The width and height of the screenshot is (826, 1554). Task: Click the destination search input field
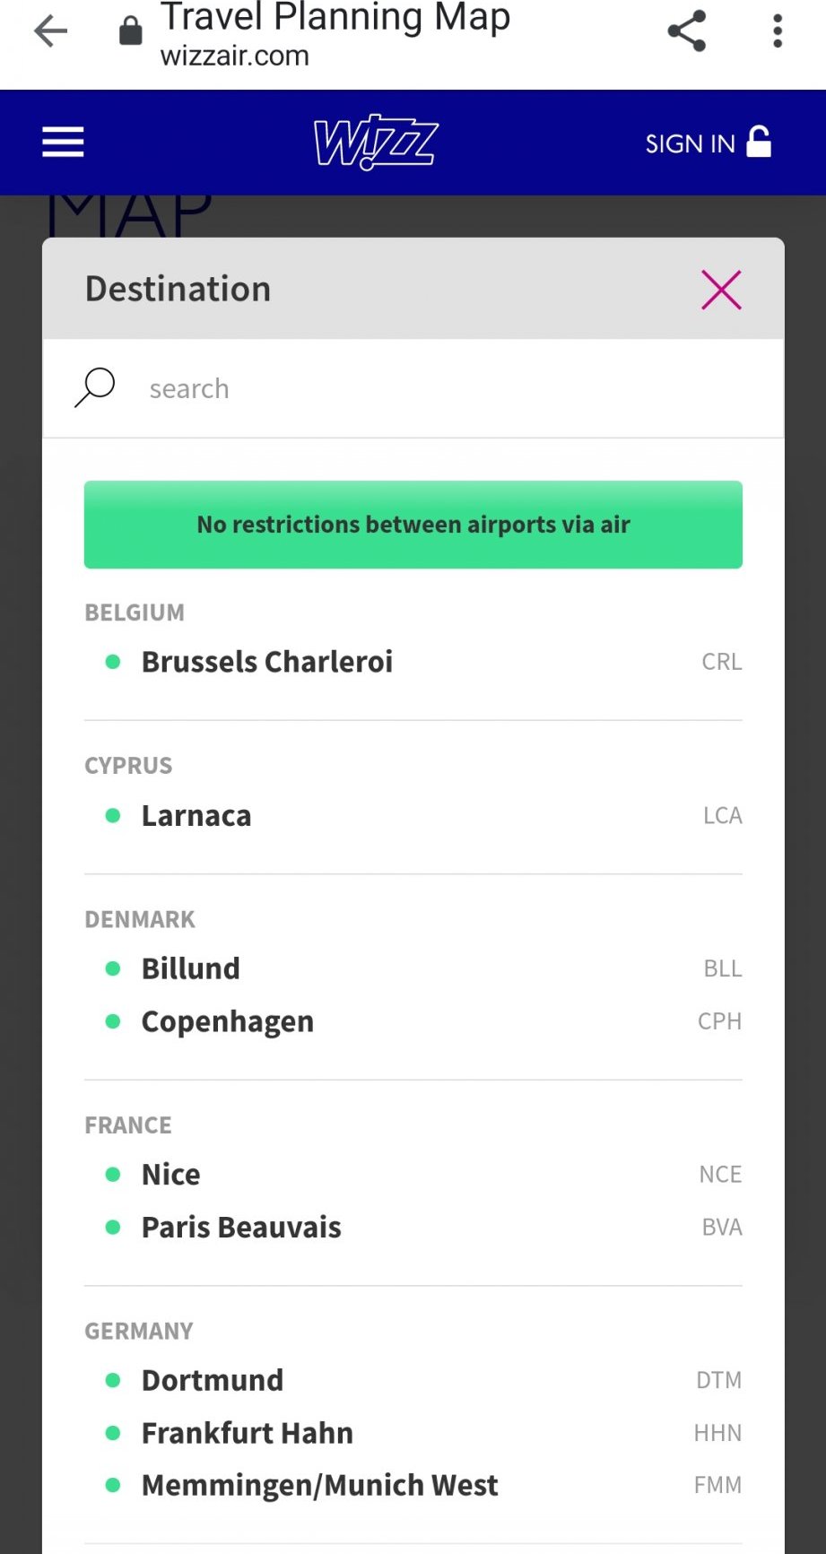448,388
